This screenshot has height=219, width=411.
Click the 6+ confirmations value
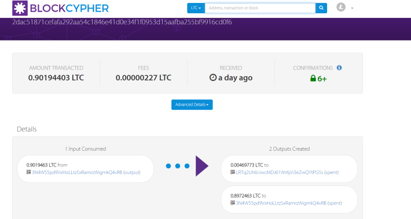[322, 79]
